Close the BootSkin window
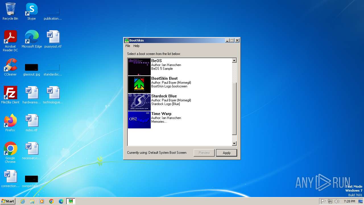This screenshot has width=364, height=205. click(237, 40)
